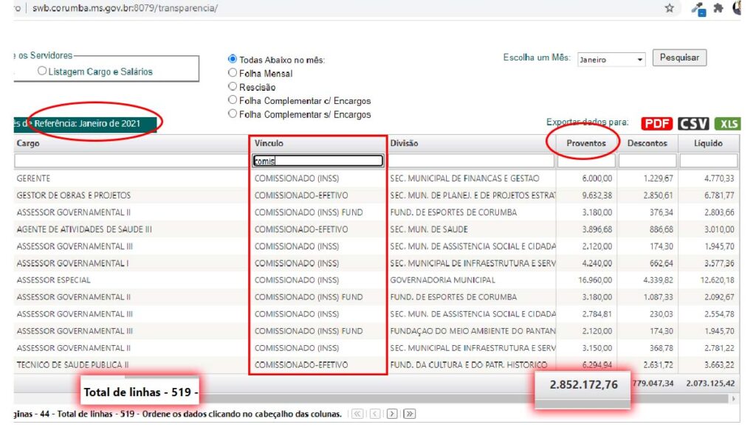Click líquido value 4.770,33
This screenshot has width=756, height=427.
719,178
